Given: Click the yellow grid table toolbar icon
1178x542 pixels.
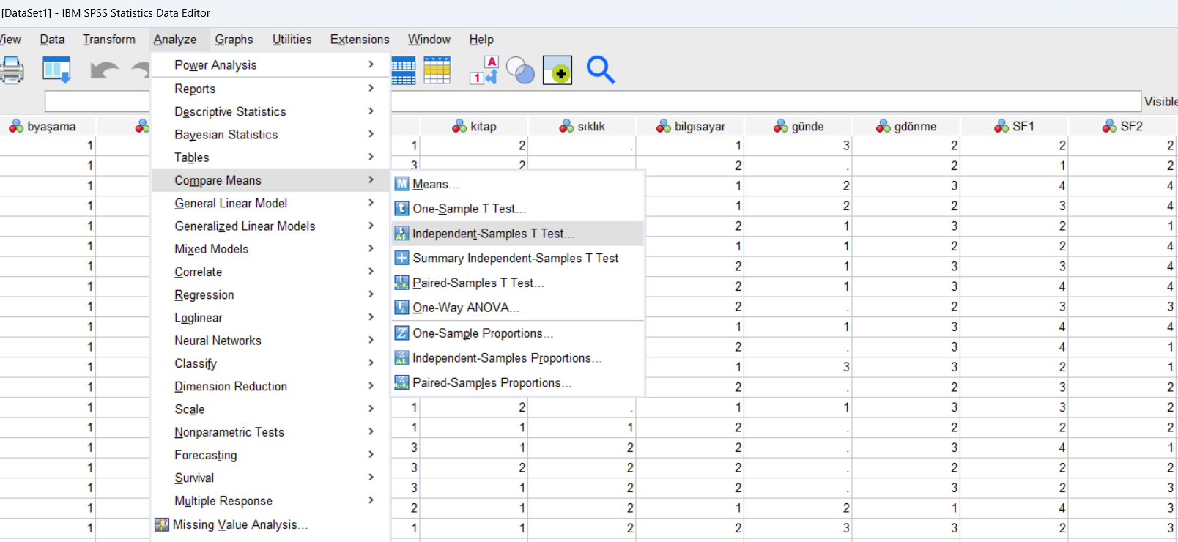Looking at the screenshot, I should pyautogui.click(x=437, y=70).
